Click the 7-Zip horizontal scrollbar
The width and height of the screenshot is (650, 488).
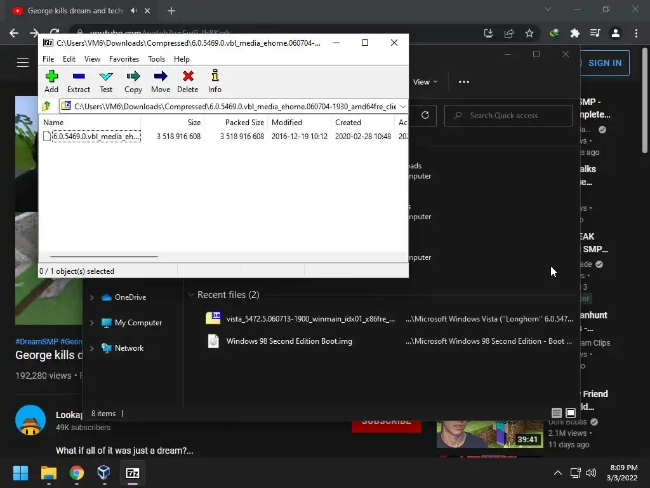(x=103, y=257)
